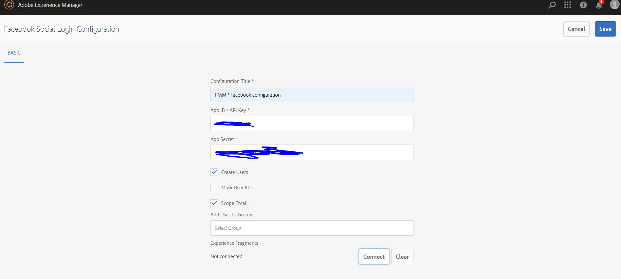This screenshot has height=279, width=621.
Task: Click the Add User To Groups label
Action: [x=232, y=215]
